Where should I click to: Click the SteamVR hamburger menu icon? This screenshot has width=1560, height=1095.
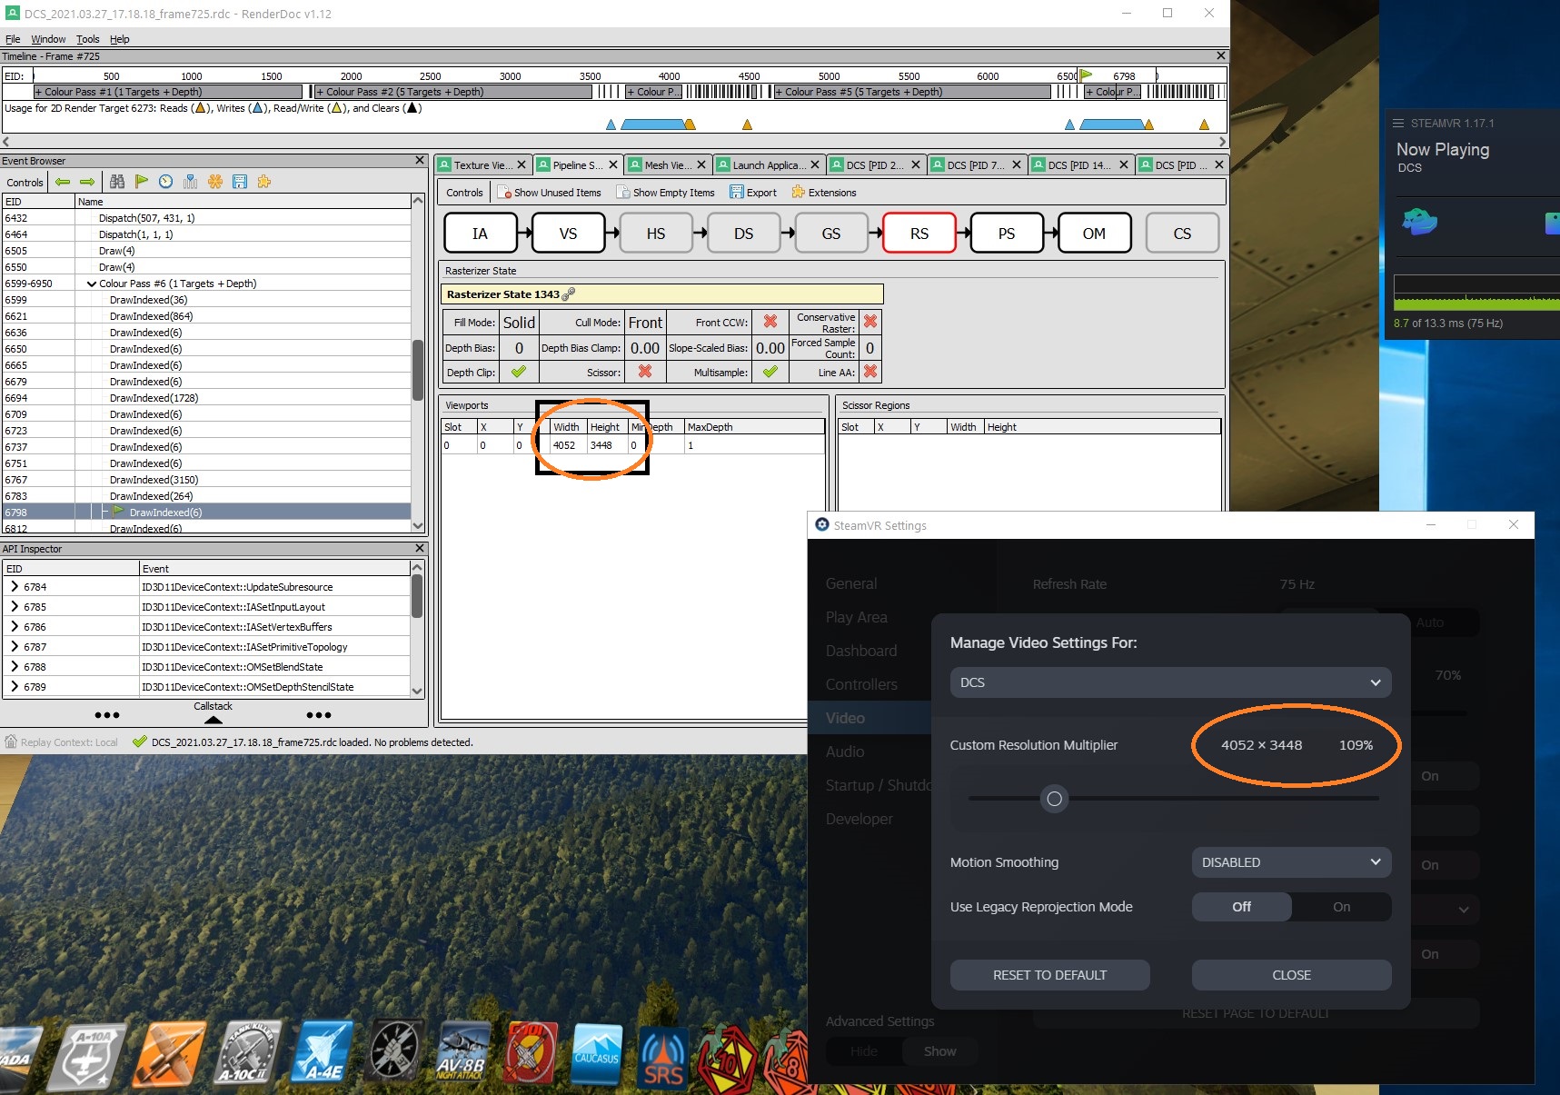click(1398, 123)
